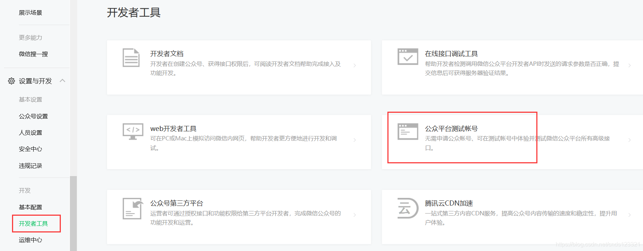Click description starting 一站式第三方内容CDN
The width and height of the screenshot is (643, 251).
(x=521, y=218)
